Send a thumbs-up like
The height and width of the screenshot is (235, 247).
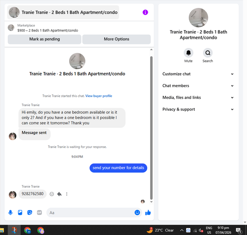pos(148,212)
